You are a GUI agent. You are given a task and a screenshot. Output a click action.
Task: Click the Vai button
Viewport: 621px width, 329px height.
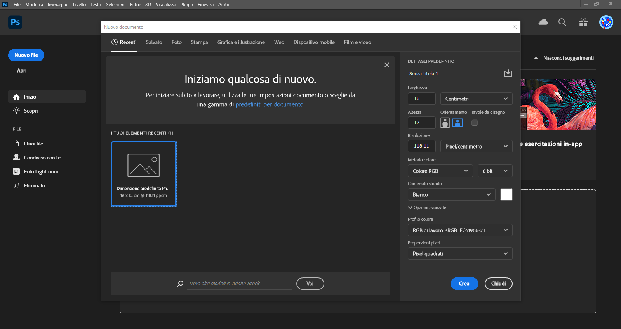click(310, 284)
